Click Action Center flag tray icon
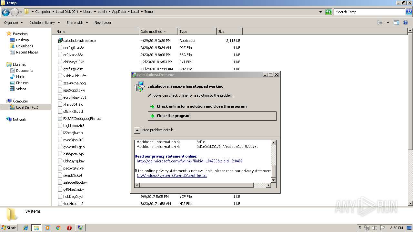The width and height of the screenshot is (413, 232). (x=382, y=228)
